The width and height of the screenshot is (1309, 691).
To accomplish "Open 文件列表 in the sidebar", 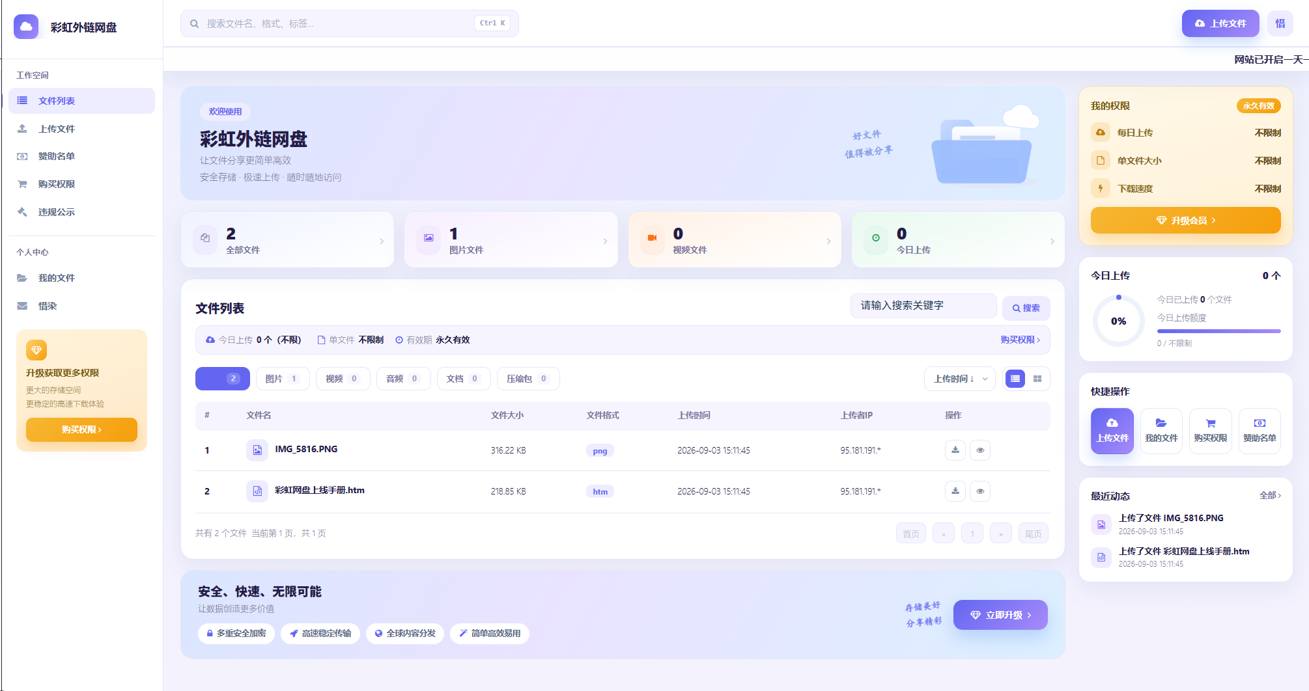I will tap(81, 101).
